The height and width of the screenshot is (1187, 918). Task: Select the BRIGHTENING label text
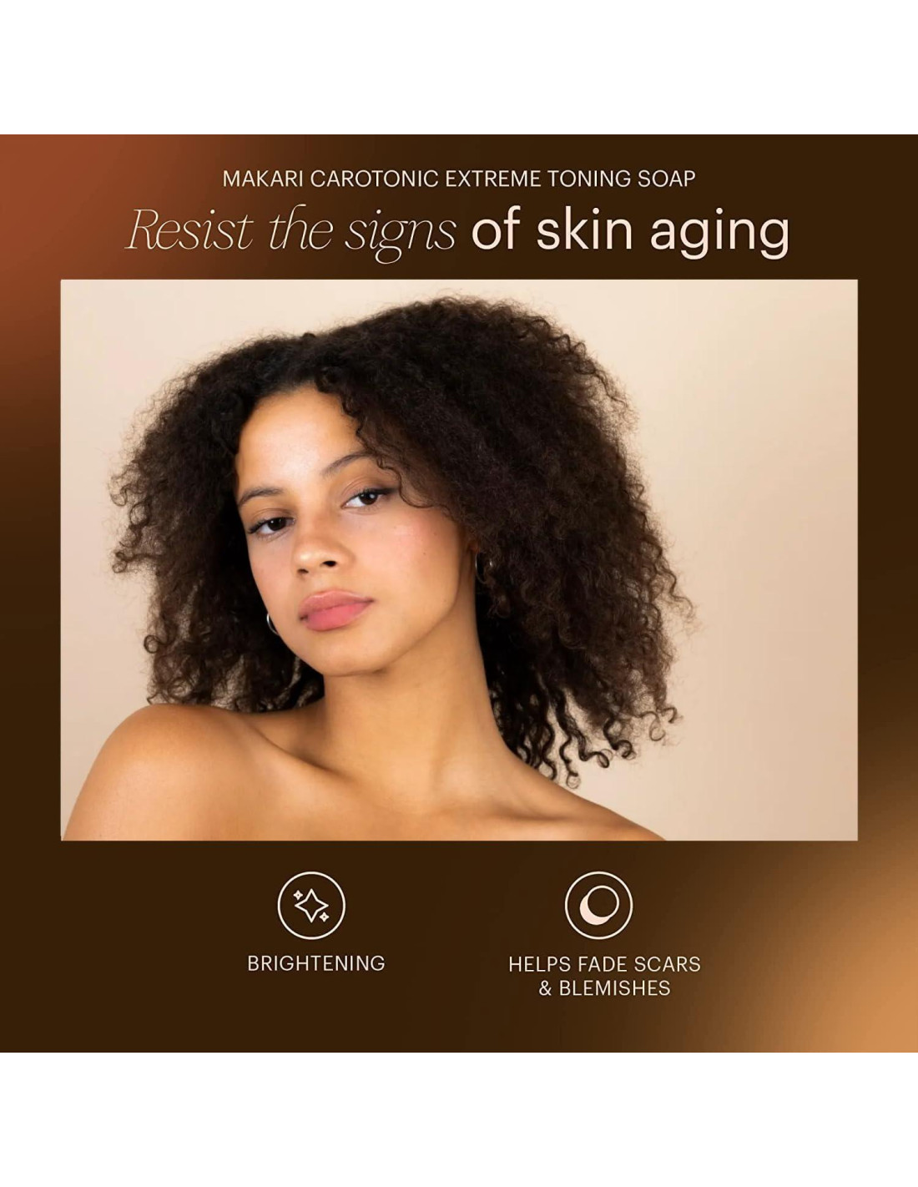click(316, 963)
